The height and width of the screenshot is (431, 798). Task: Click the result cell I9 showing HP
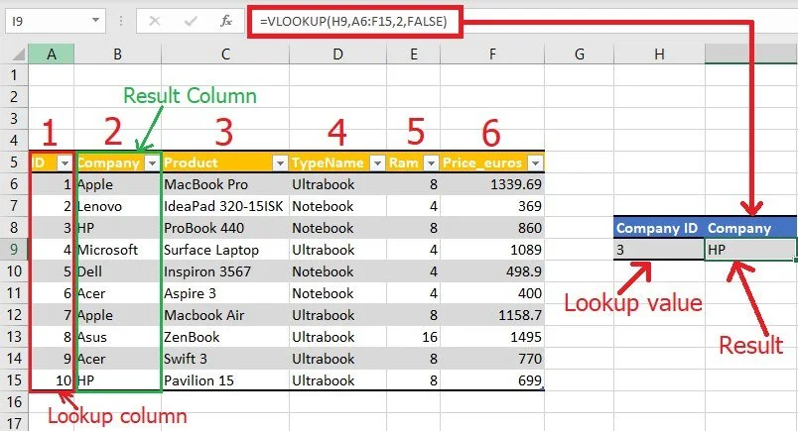(750, 250)
